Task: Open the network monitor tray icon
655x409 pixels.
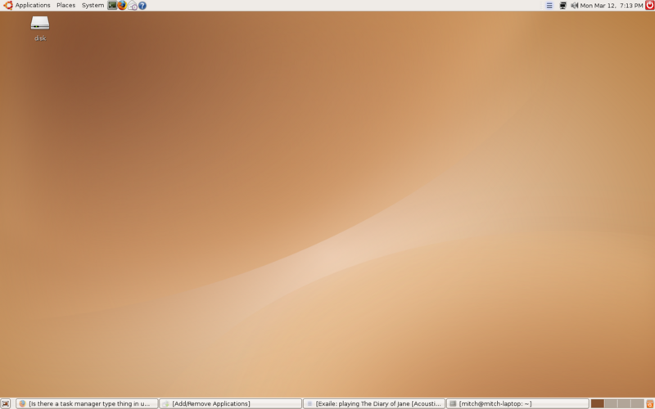Action: [x=562, y=6]
